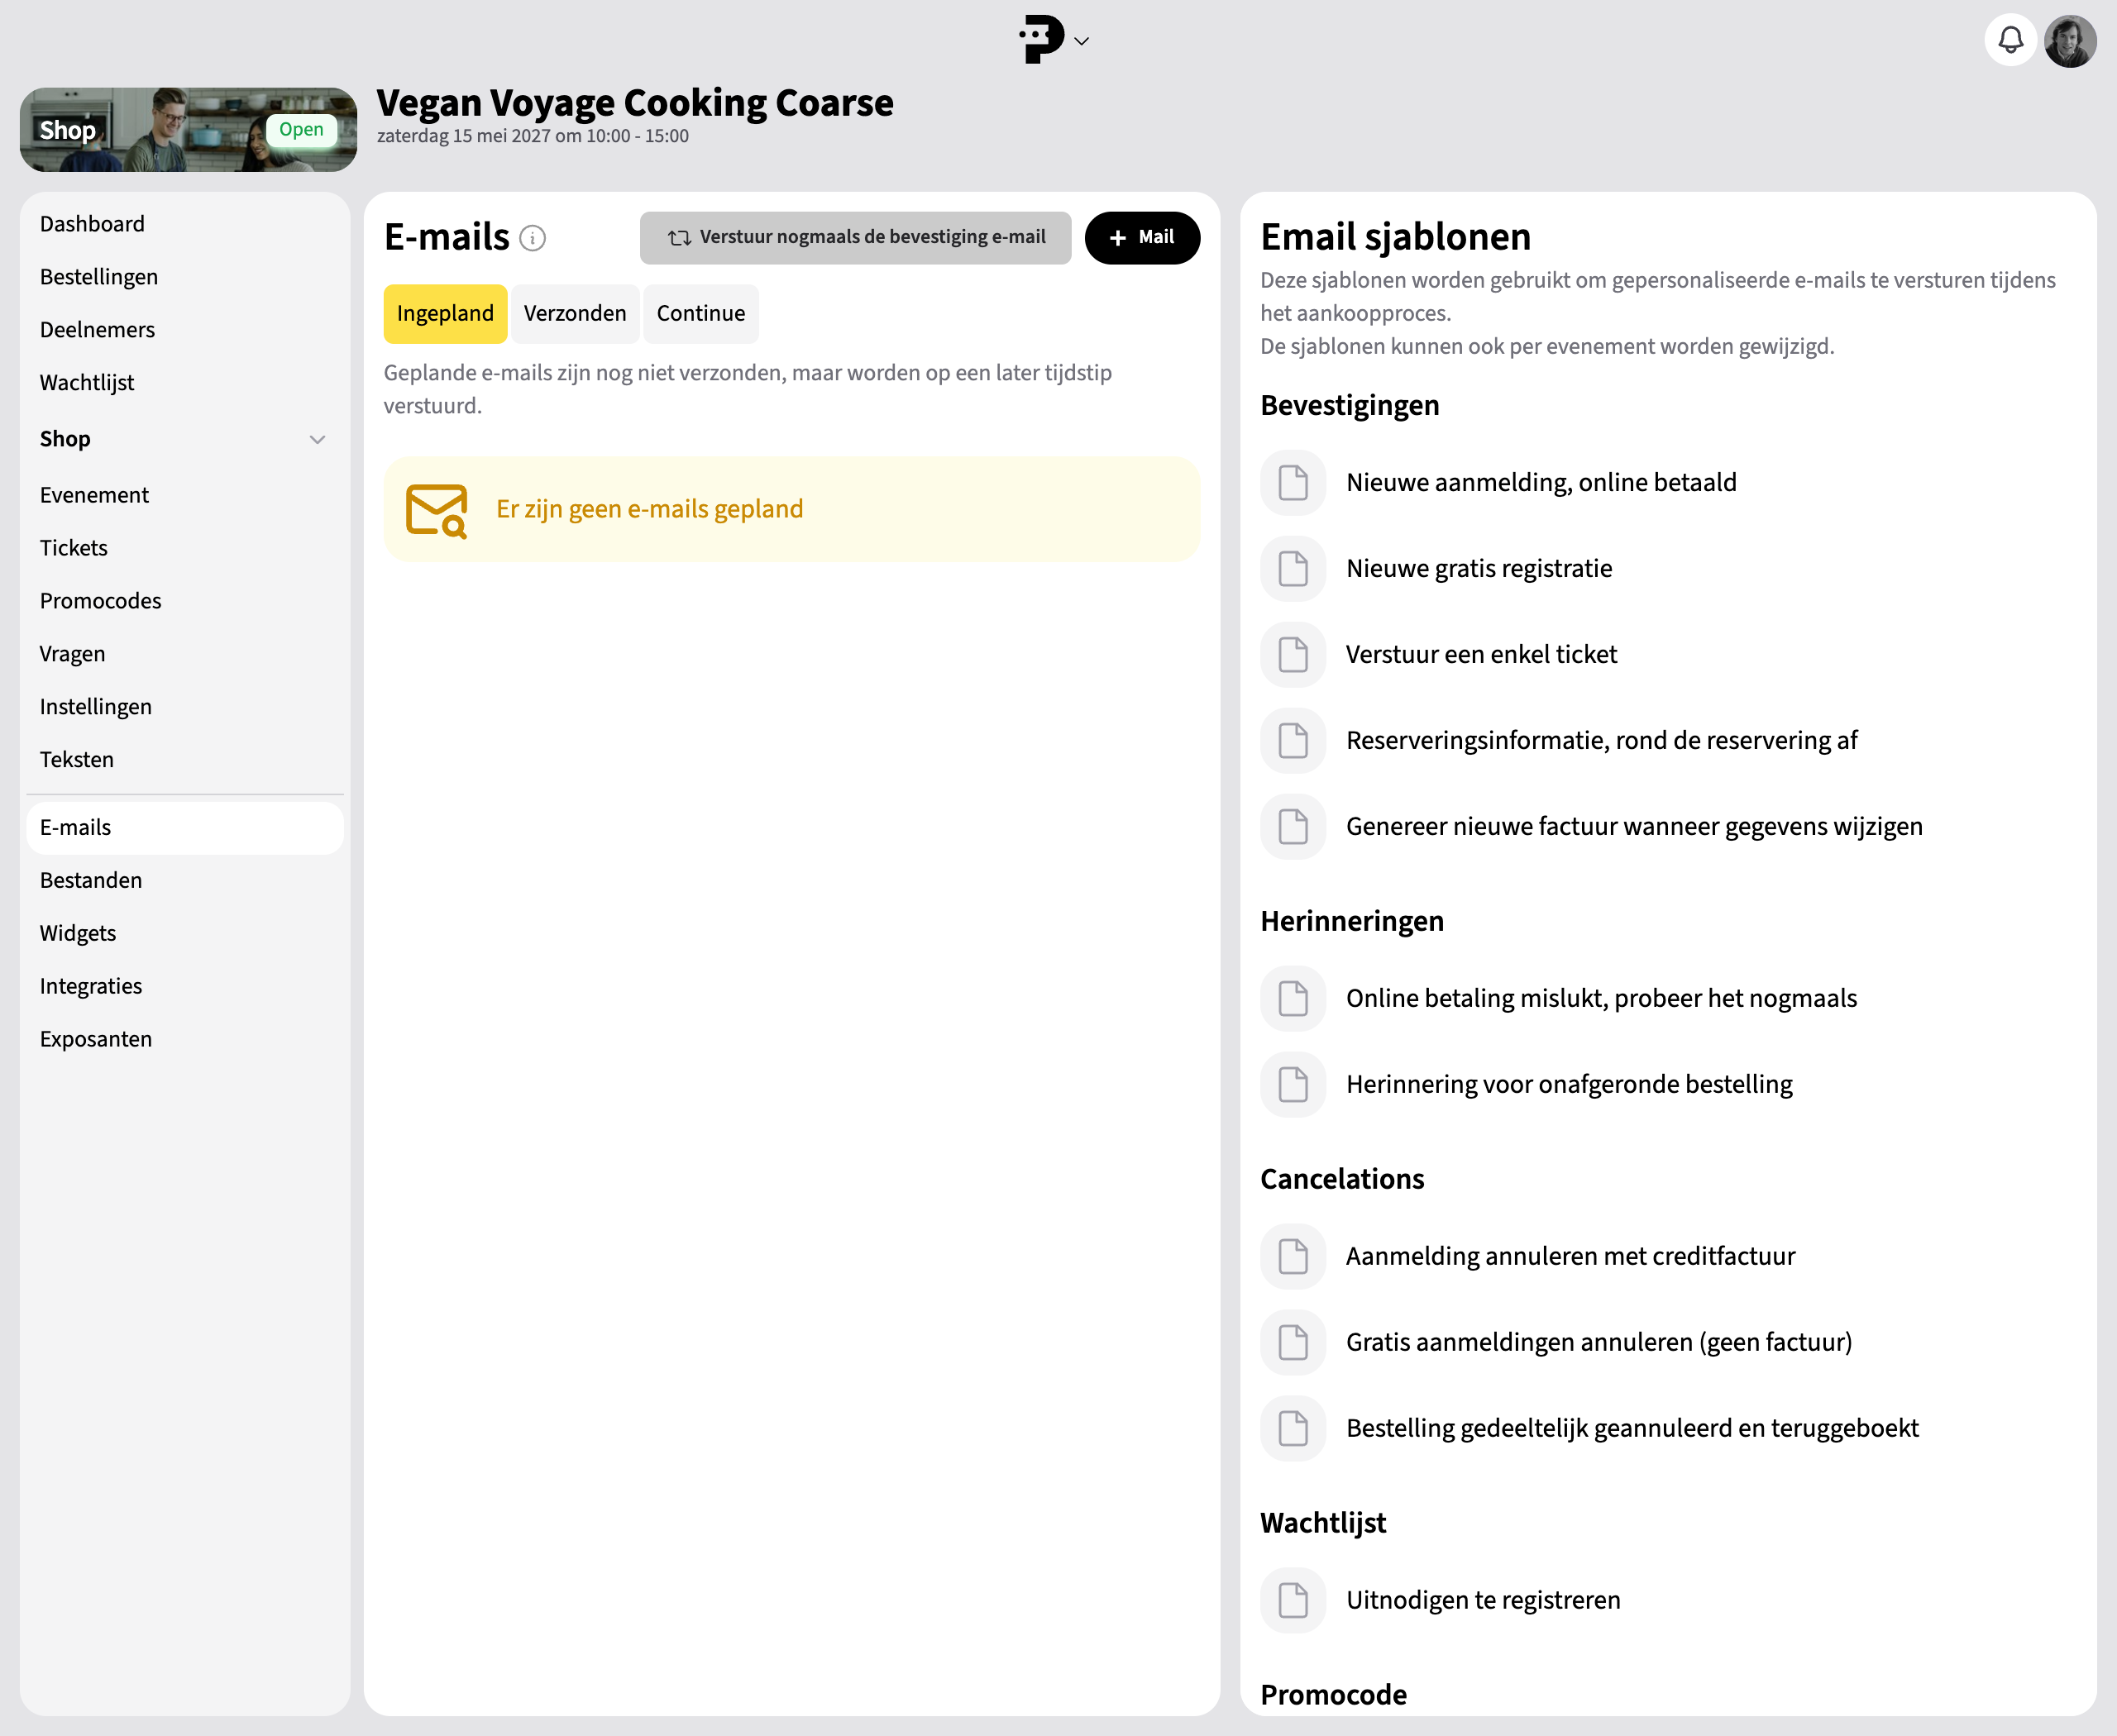The width and height of the screenshot is (2117, 1736).
Task: Click the file icon for Uitnodigen te registreren
Action: [x=1293, y=1601]
